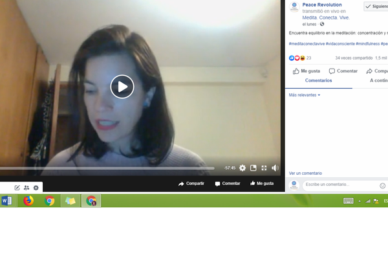Select the Comentarios tab

click(318, 80)
